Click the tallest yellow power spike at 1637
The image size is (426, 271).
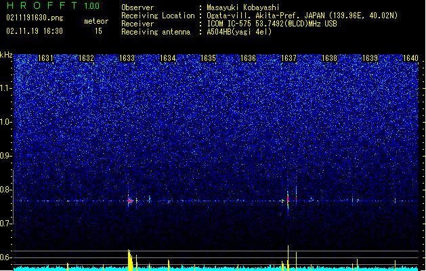(x=288, y=258)
